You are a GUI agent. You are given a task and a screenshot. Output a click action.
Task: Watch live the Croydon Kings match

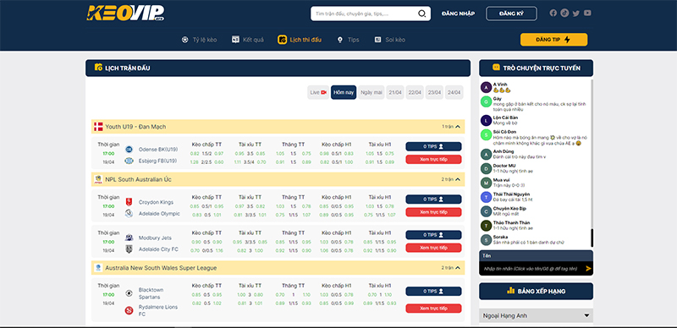click(x=433, y=212)
